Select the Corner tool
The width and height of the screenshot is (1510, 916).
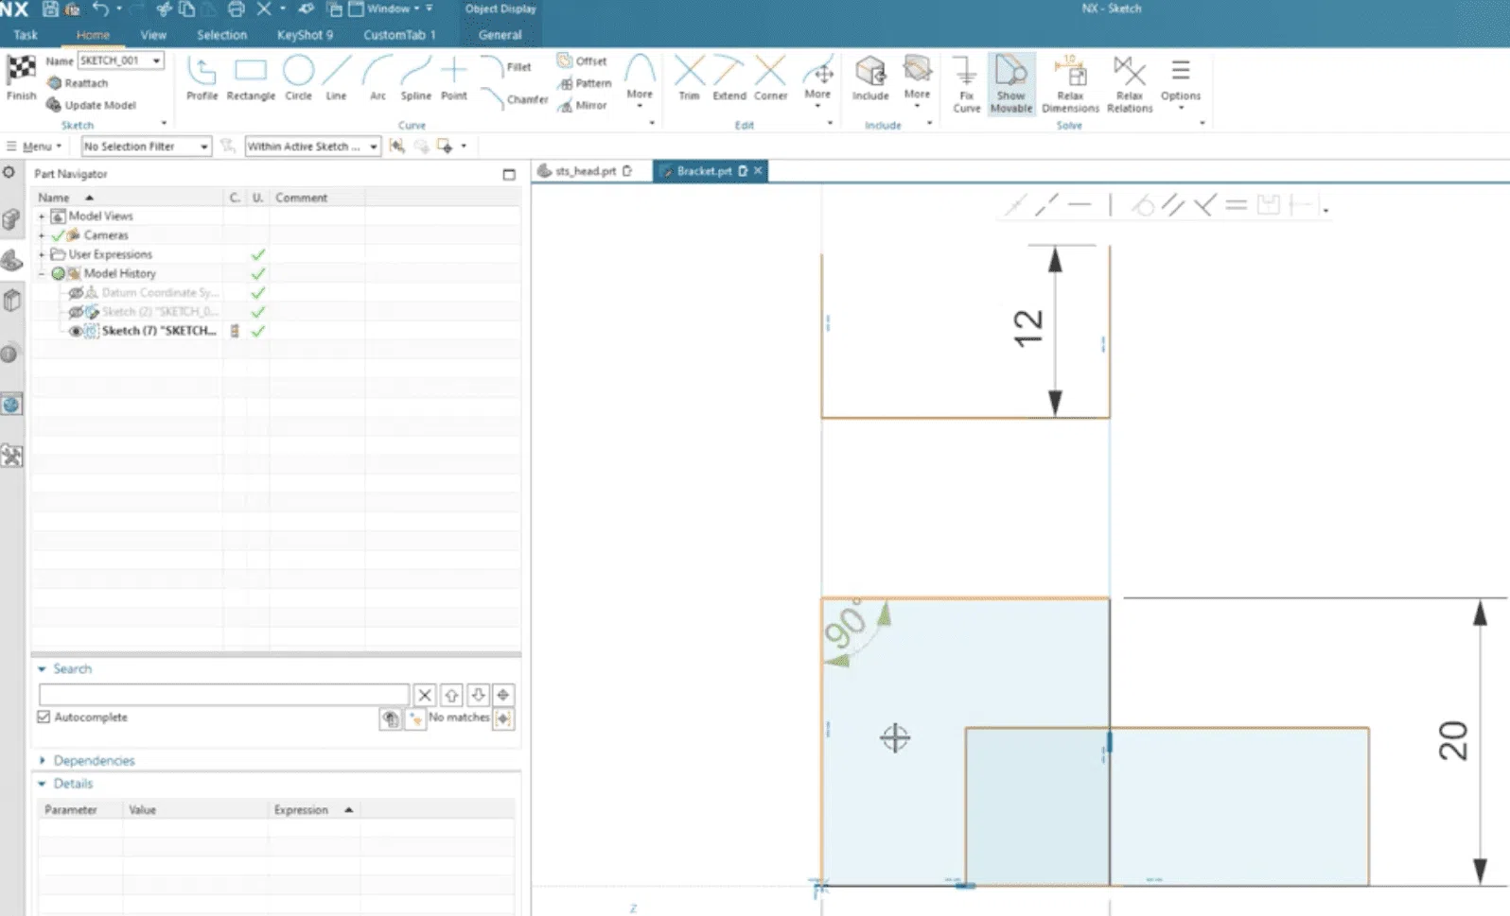(x=770, y=78)
